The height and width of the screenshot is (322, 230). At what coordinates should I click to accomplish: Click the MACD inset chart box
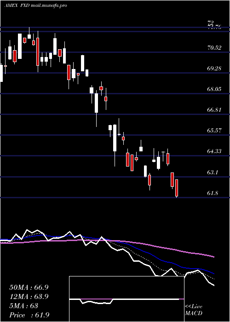(126, 299)
